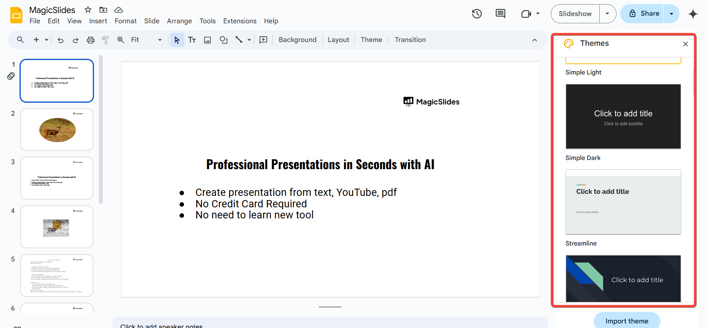Open Google Slides home logo
Image resolution: width=707 pixels, height=328 pixels.
click(16, 15)
